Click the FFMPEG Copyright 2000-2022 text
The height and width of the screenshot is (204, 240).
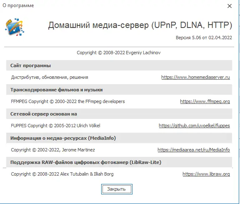point(68,101)
